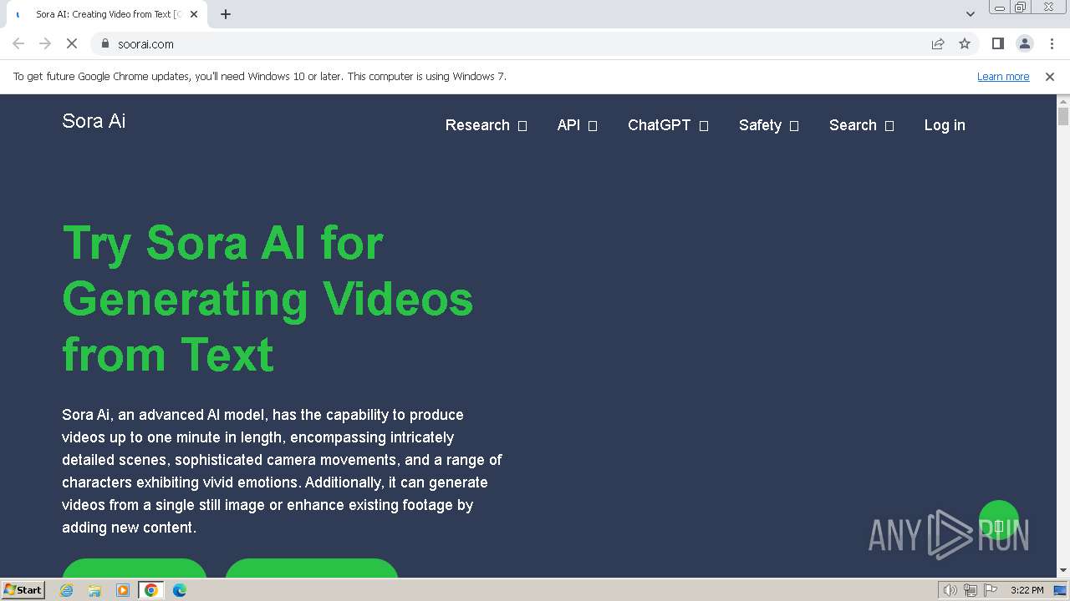
Task: Expand the Safety submenu arrow
Action: 794,126
